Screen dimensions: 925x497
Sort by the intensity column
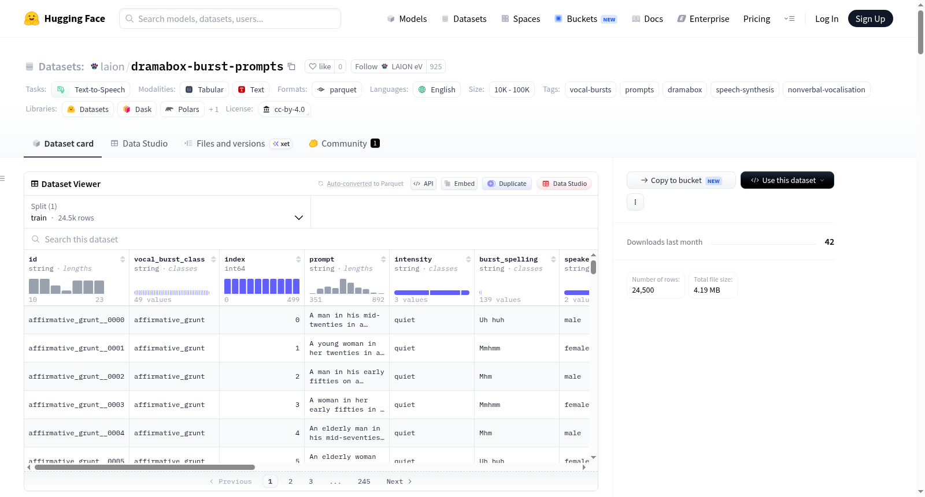pyautogui.click(x=468, y=260)
